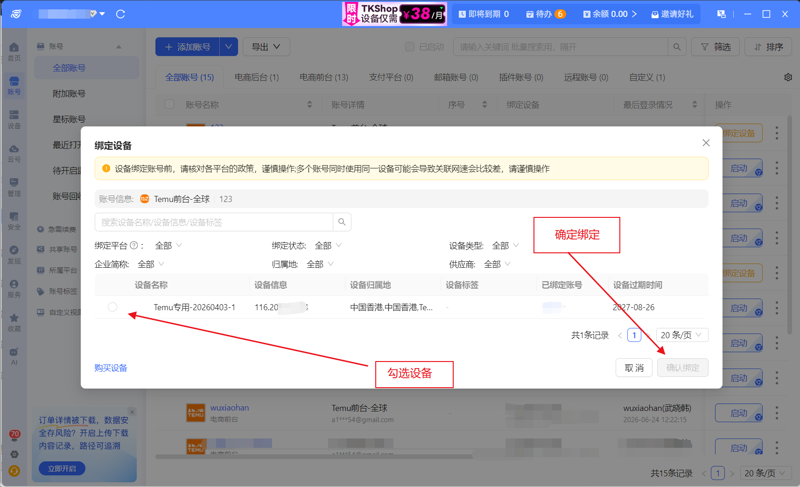
Task: Open column settings gear icon
Action: pyautogui.click(x=788, y=77)
